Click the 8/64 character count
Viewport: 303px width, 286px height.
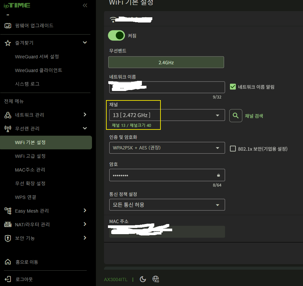click(x=217, y=185)
